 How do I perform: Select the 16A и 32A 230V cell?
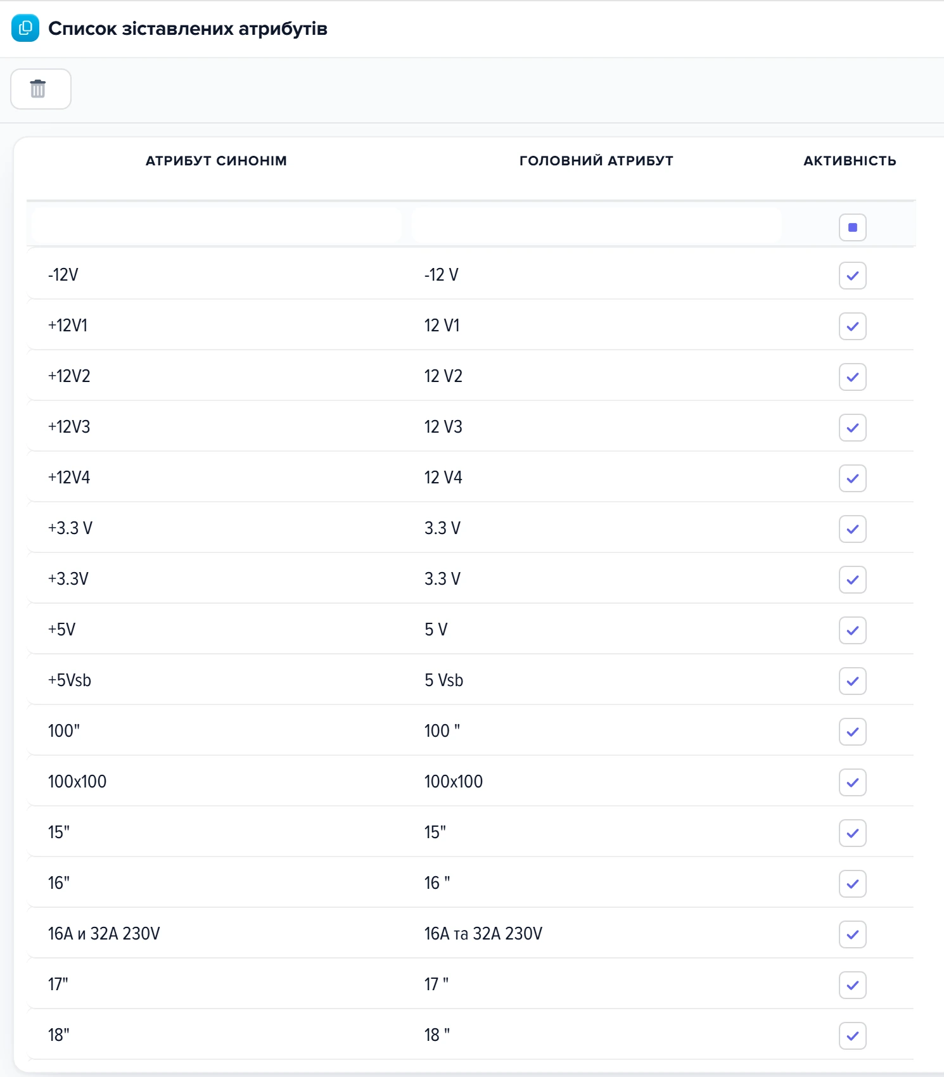pyautogui.click(x=104, y=934)
